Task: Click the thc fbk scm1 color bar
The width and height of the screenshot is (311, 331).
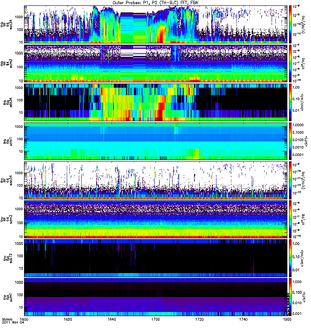Action: point(290,297)
